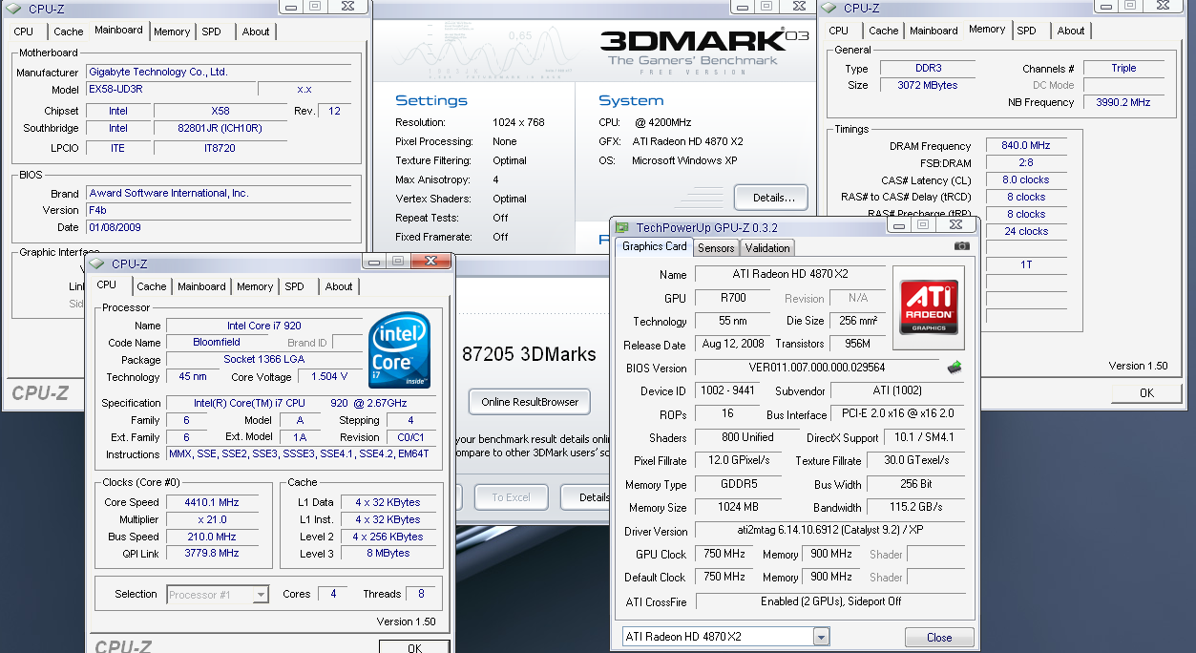Open the About tab in the CPU-Z processor window
The width and height of the screenshot is (1196, 653).
click(339, 286)
